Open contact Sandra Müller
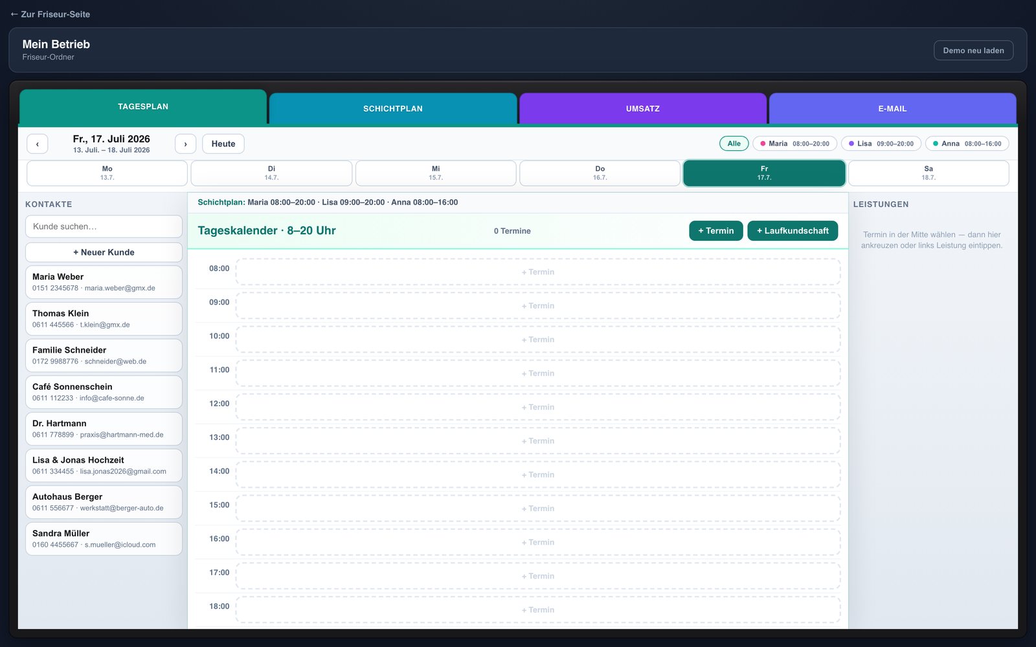Screen dimensions: 1036x647 click(x=104, y=539)
